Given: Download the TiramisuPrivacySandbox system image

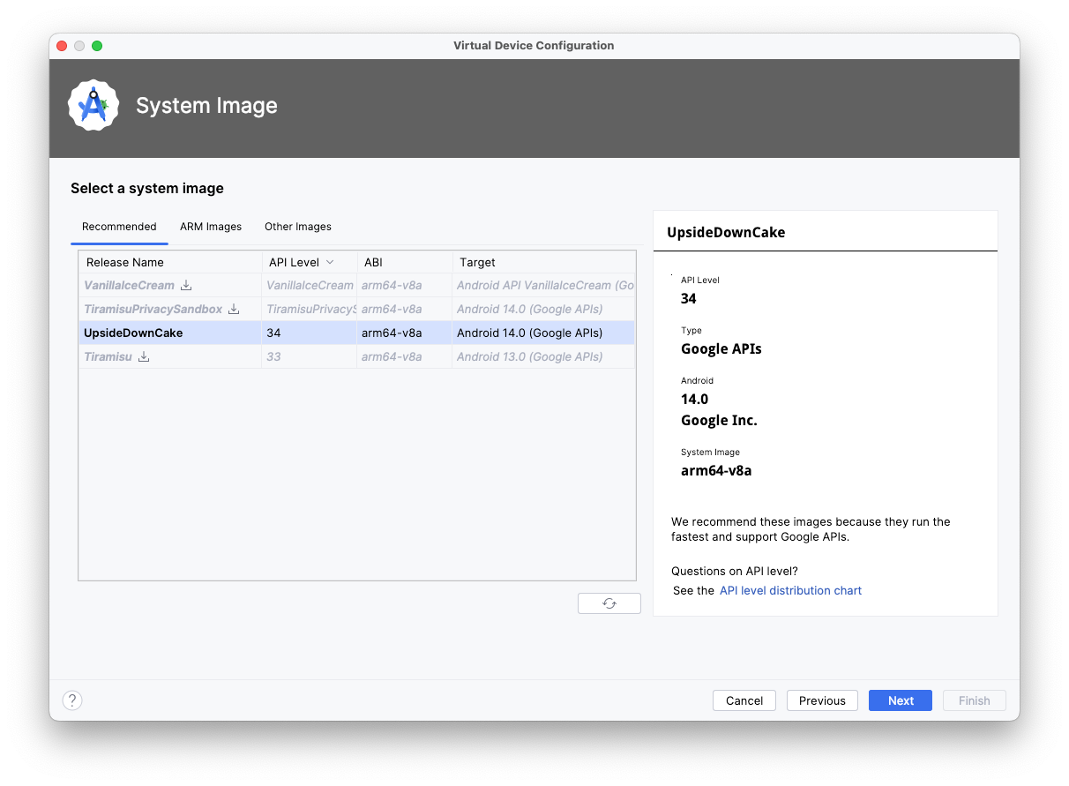Looking at the screenshot, I should pos(233,308).
